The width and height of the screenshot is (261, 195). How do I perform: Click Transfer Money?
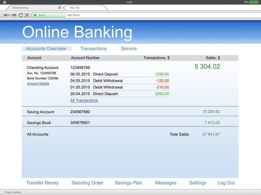(x=42, y=183)
